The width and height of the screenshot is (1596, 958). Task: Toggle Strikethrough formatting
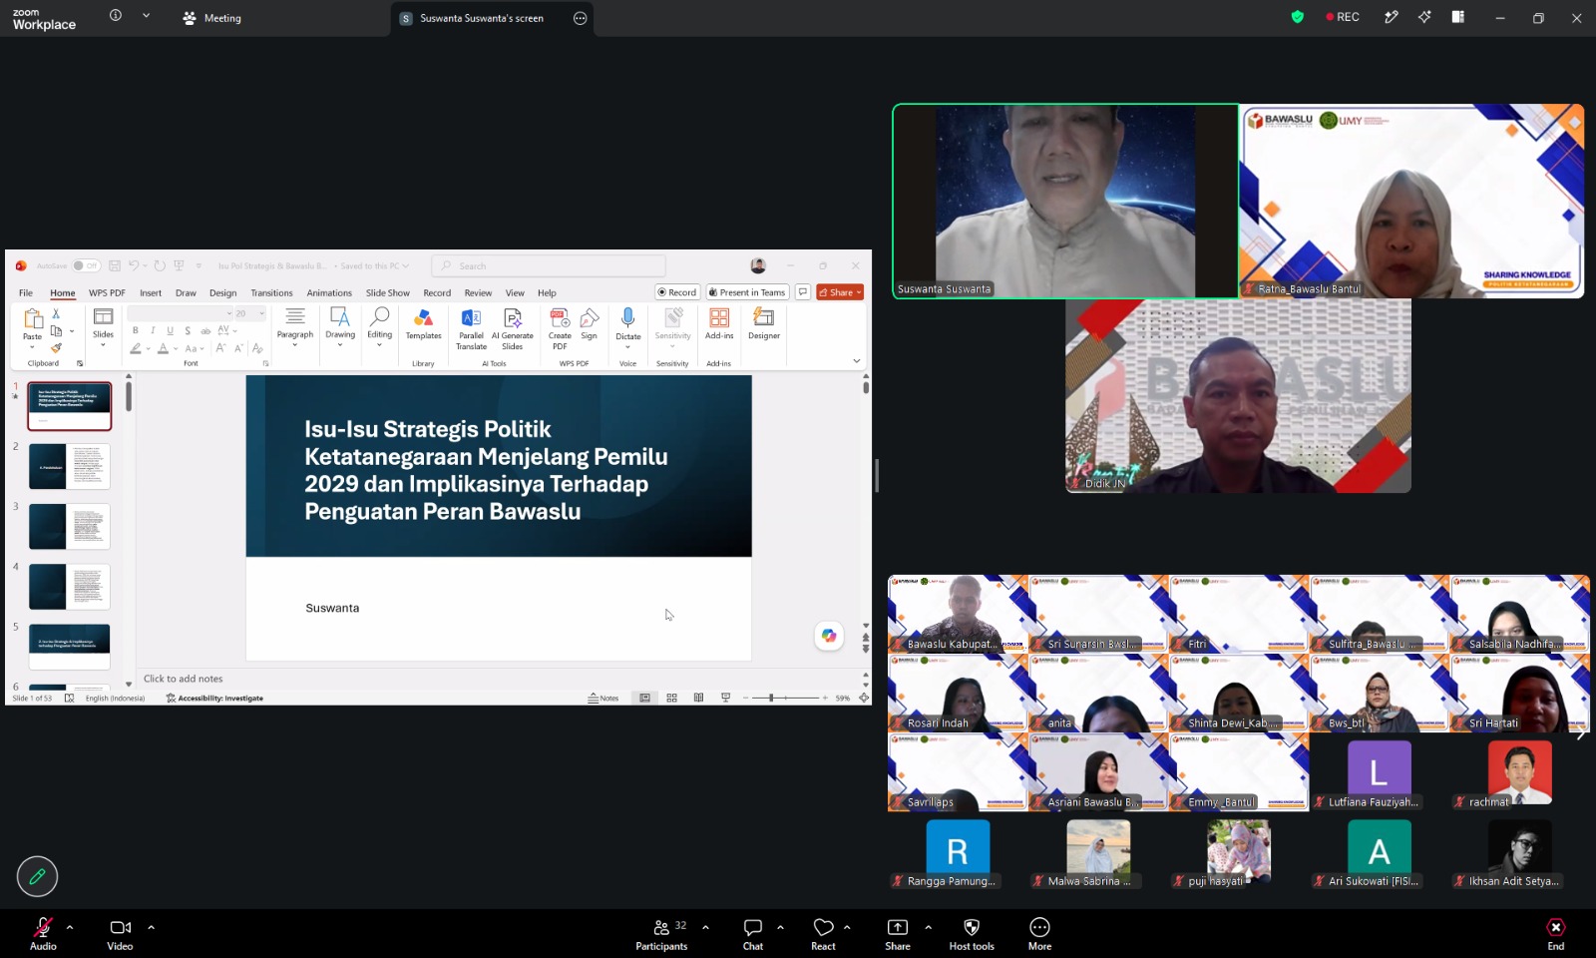205,330
